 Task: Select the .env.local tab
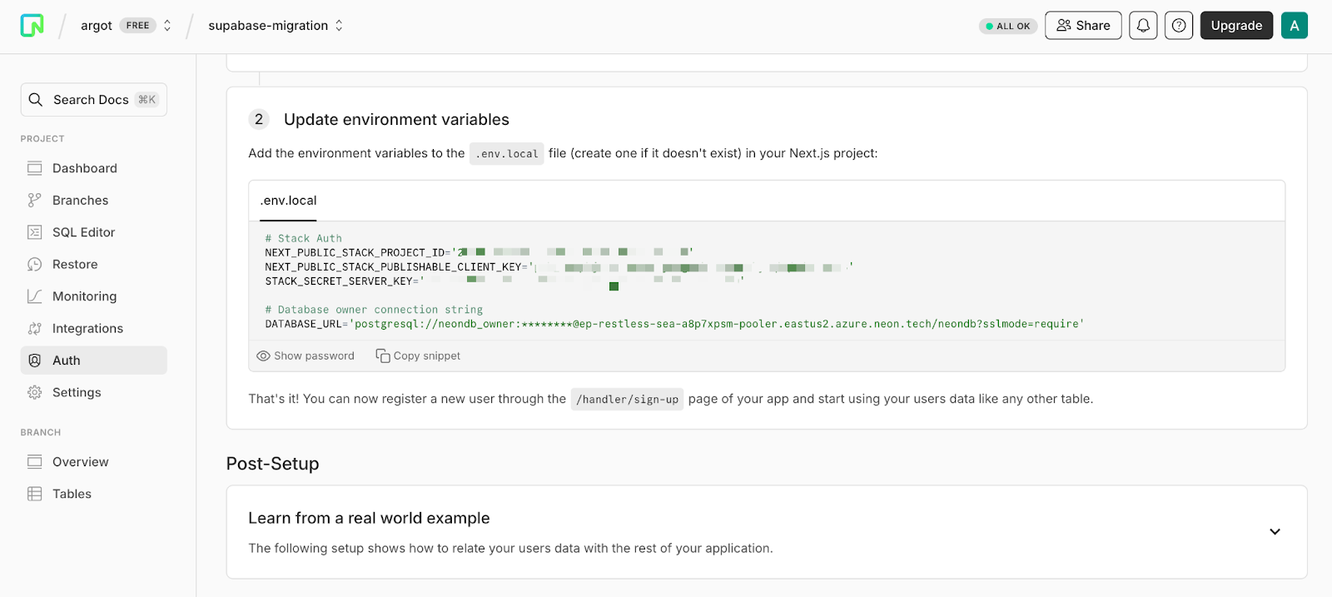[288, 201]
